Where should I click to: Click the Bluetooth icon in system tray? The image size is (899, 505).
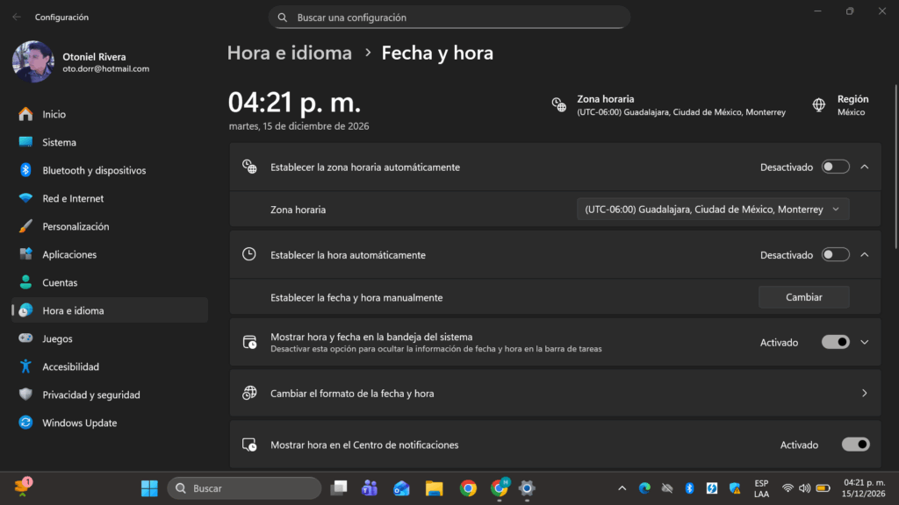(689, 487)
